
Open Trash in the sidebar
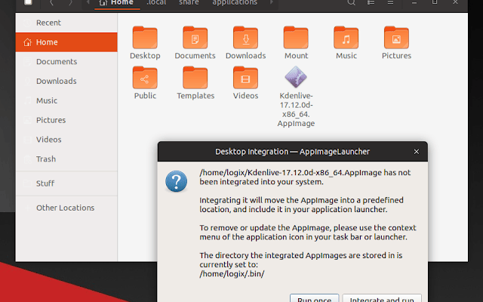[66, 159]
